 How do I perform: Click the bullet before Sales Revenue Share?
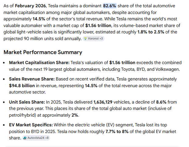(x=4, y=79)
